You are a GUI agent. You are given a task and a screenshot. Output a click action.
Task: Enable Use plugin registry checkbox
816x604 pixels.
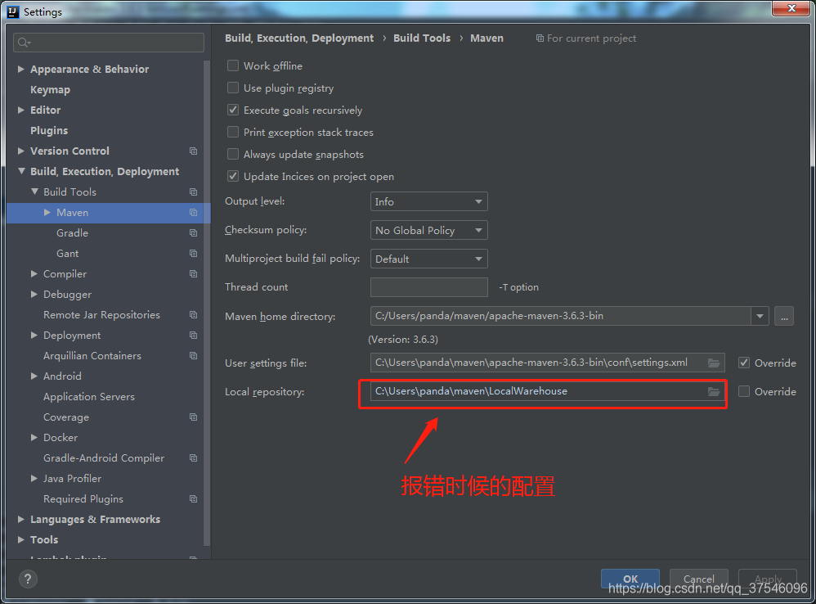pyautogui.click(x=233, y=88)
